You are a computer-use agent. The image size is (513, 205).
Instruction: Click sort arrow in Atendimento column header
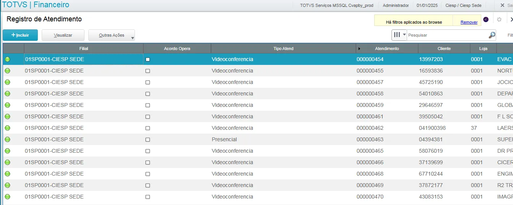pos(359,48)
